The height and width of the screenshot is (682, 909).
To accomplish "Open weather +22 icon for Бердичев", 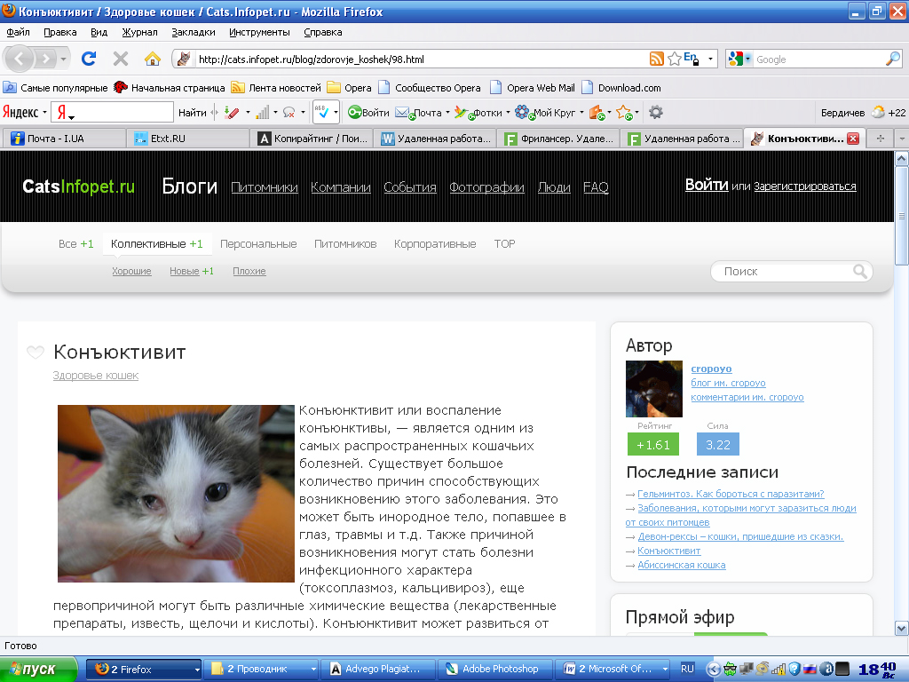I will pos(879,112).
